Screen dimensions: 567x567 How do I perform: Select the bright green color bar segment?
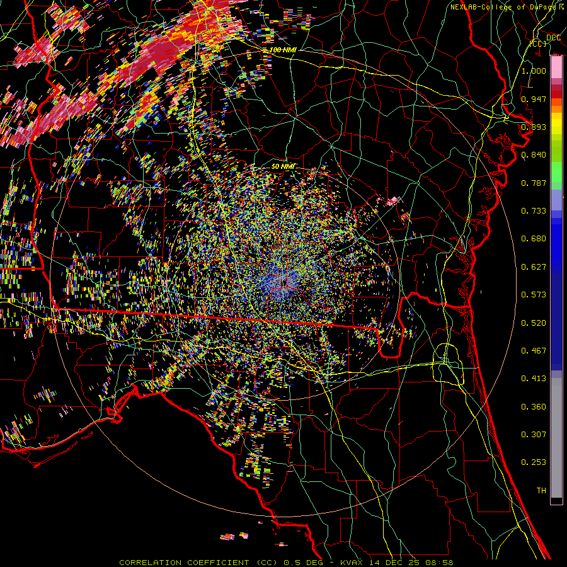coord(556,175)
